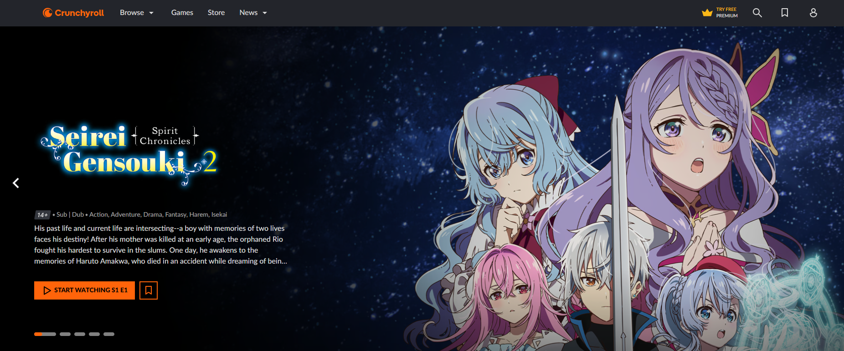Select the second carousel indicator
Image resolution: width=844 pixels, height=351 pixels.
coord(65,334)
